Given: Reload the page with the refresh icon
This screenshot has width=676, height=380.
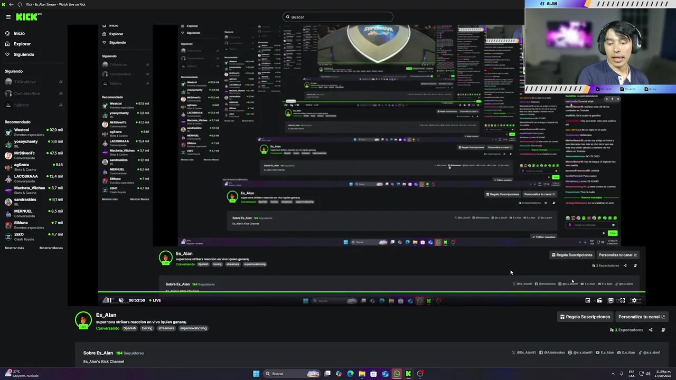Looking at the screenshot, I should (20, 4).
